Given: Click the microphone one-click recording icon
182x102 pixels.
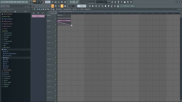Looking at the screenshot, I should 118,2.
